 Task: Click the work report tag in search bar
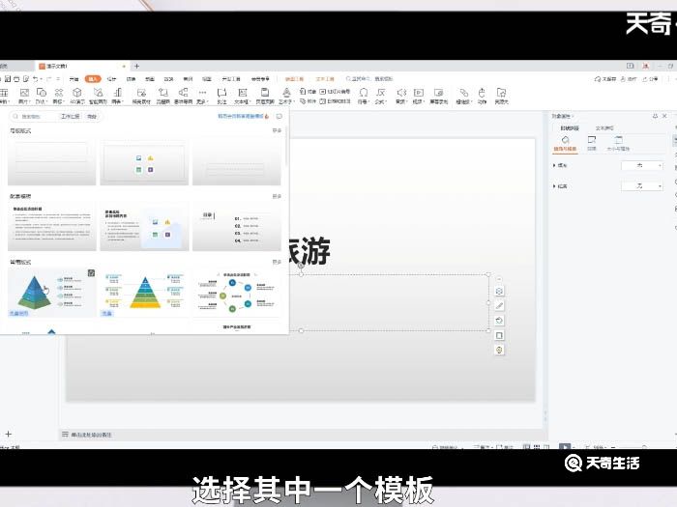(x=70, y=117)
